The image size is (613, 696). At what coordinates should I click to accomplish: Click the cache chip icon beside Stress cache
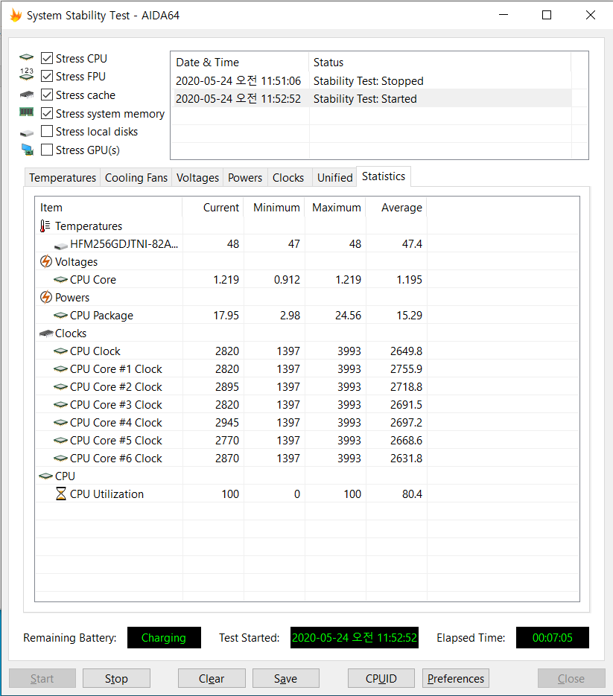(x=27, y=95)
